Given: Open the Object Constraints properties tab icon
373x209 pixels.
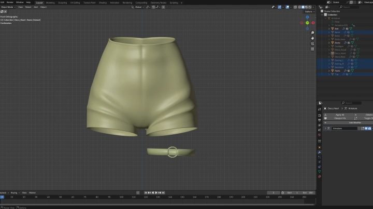Looking at the screenshot, I should tap(320, 167).
